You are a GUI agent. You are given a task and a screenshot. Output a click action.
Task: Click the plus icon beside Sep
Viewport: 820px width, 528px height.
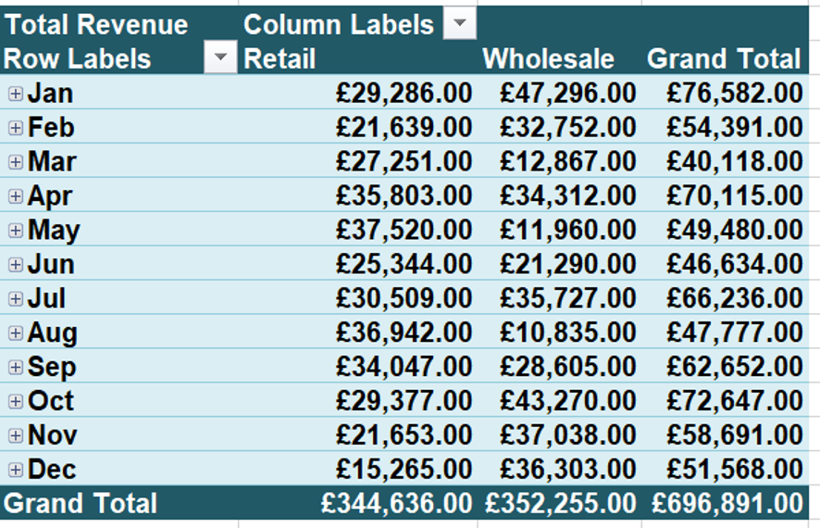tap(15, 368)
